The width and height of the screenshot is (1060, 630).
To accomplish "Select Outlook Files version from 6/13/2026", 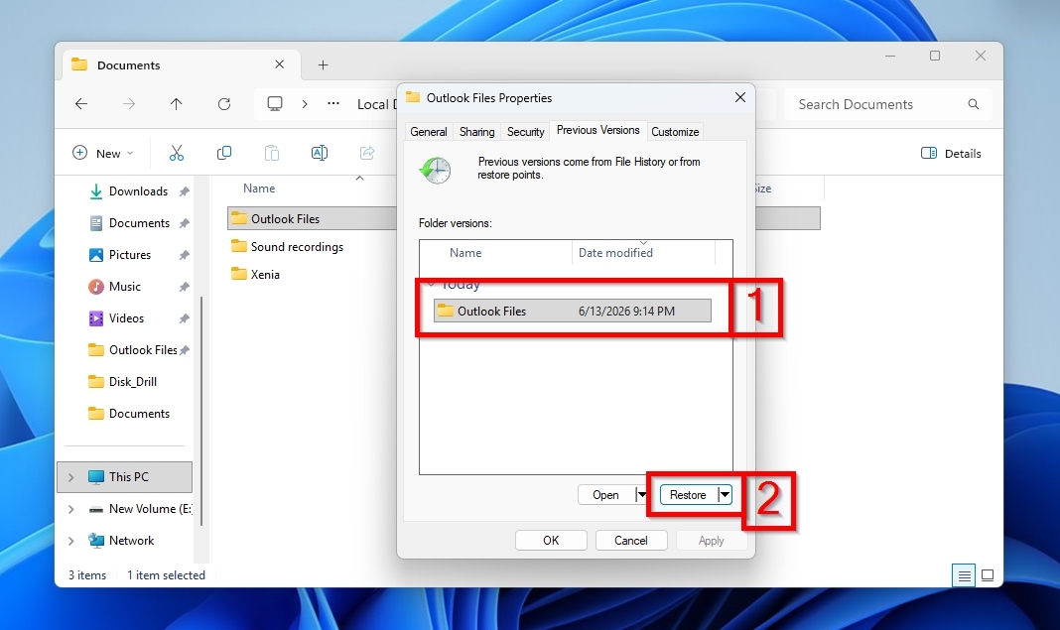I will coord(573,311).
